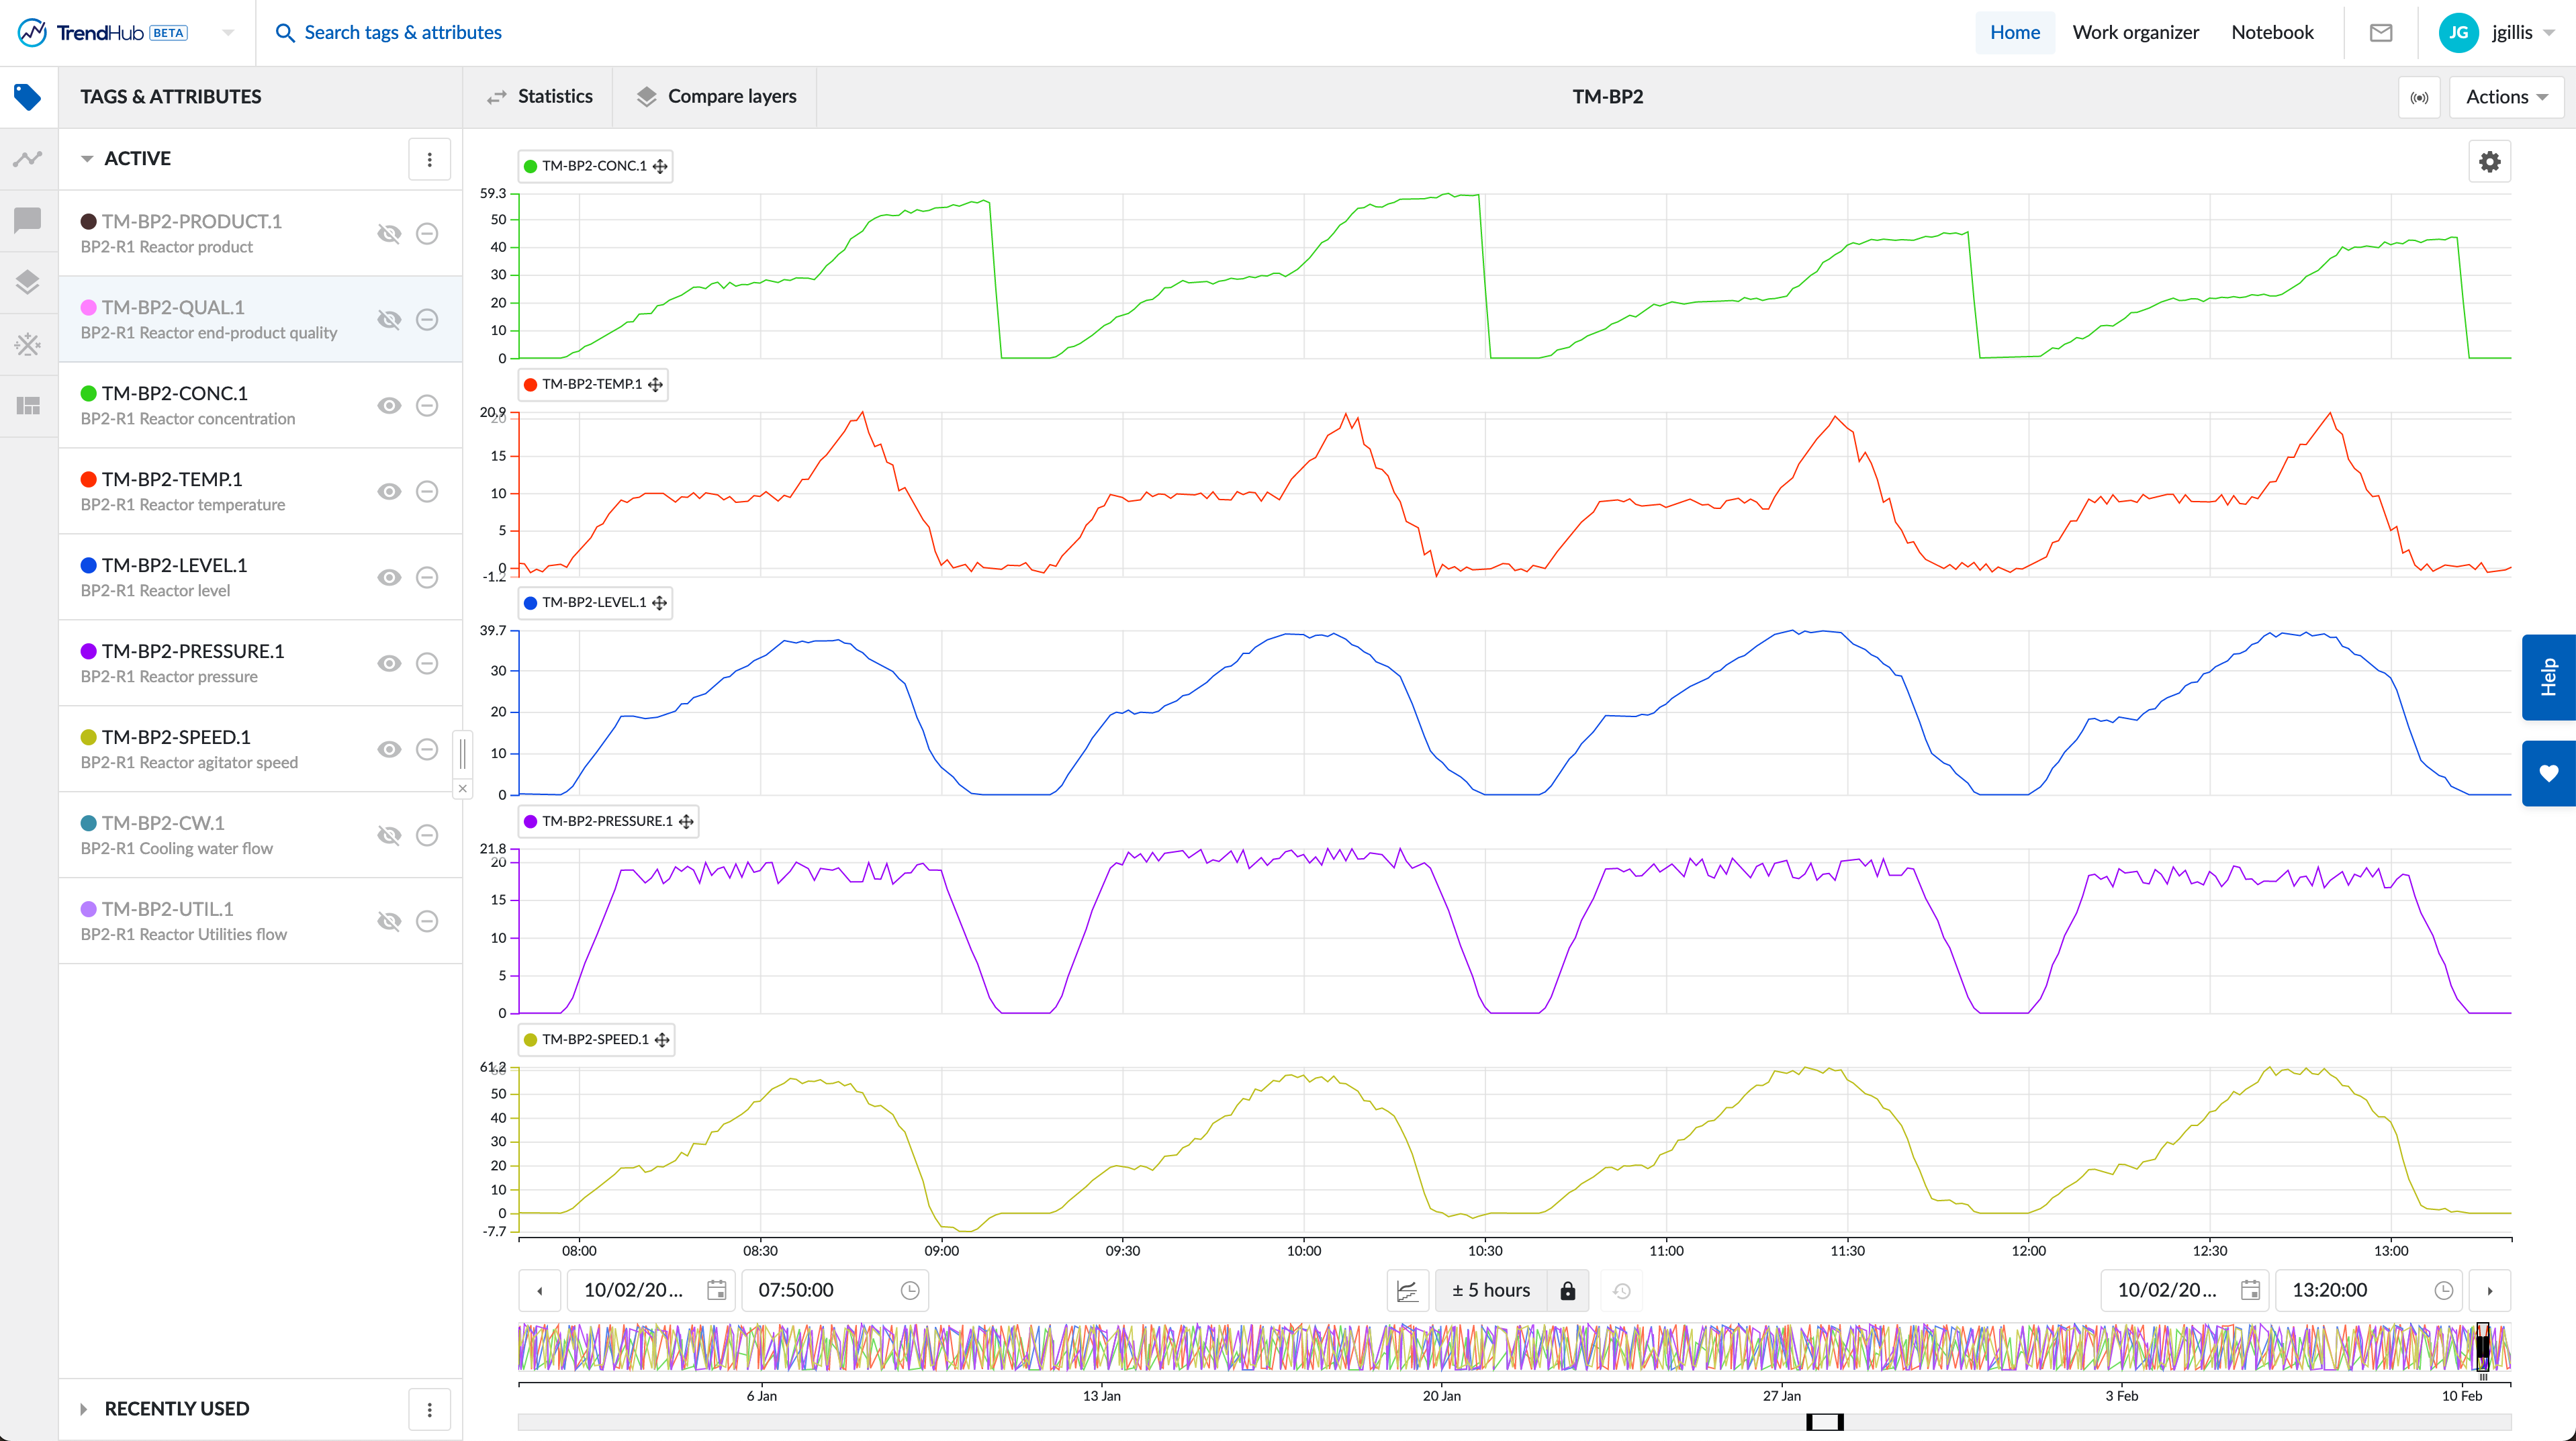Click the TM-BP2 view title

(x=1607, y=97)
